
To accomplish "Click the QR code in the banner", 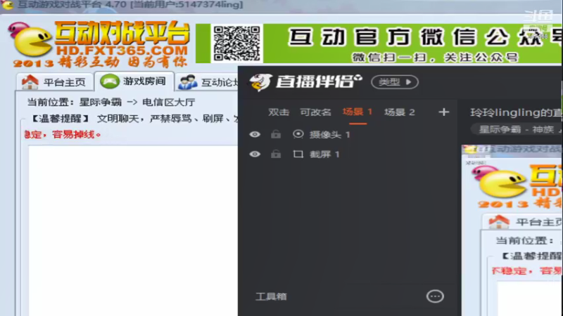I will (x=236, y=44).
